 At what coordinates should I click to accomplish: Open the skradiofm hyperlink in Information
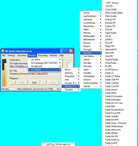(19, 66)
